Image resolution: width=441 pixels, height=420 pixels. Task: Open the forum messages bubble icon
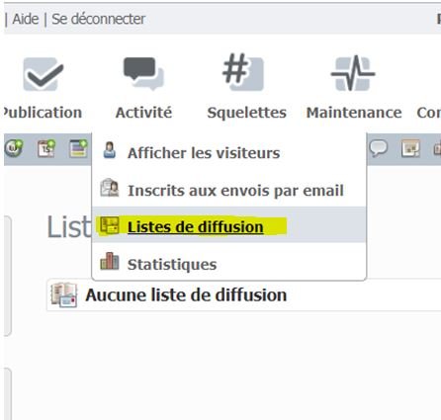pyautogui.click(x=378, y=148)
